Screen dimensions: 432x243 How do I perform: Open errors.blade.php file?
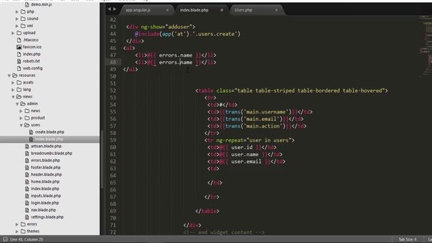tap(45, 161)
